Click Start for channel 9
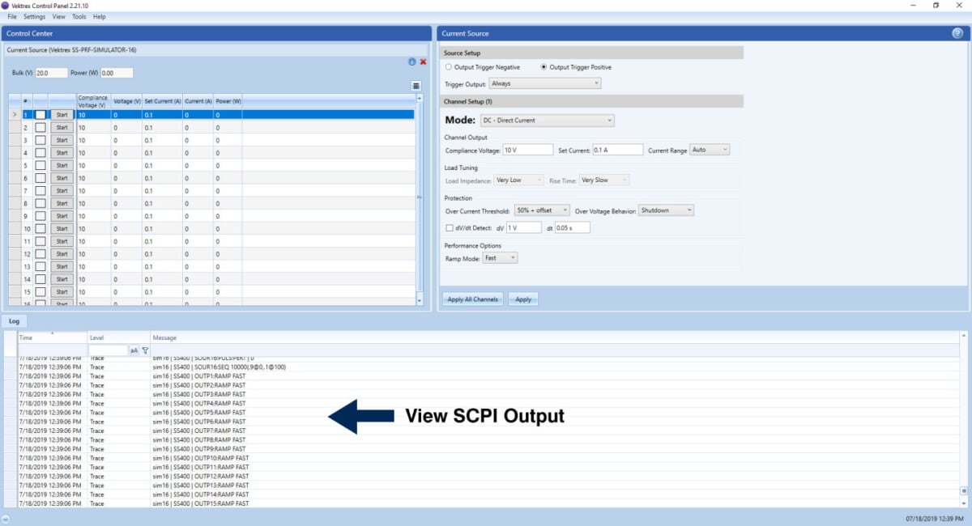Image resolution: width=972 pixels, height=526 pixels. (62, 216)
